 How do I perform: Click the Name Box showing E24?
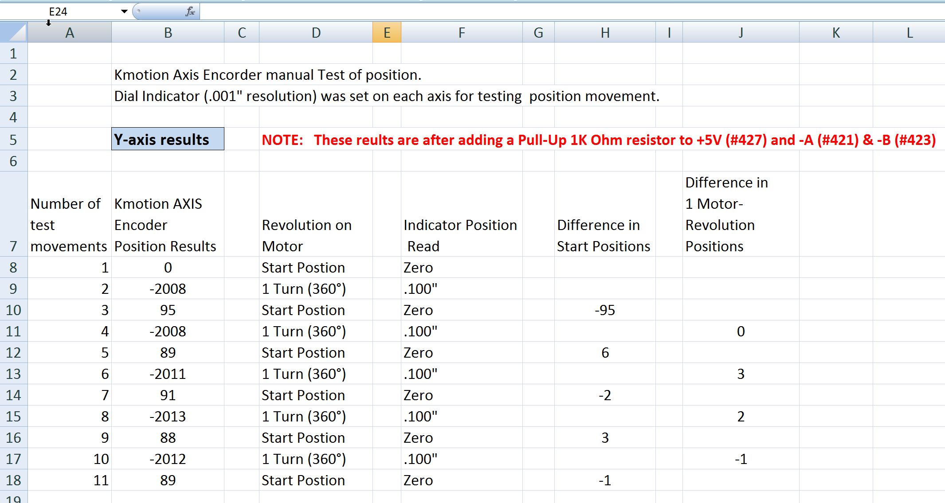tap(71, 12)
